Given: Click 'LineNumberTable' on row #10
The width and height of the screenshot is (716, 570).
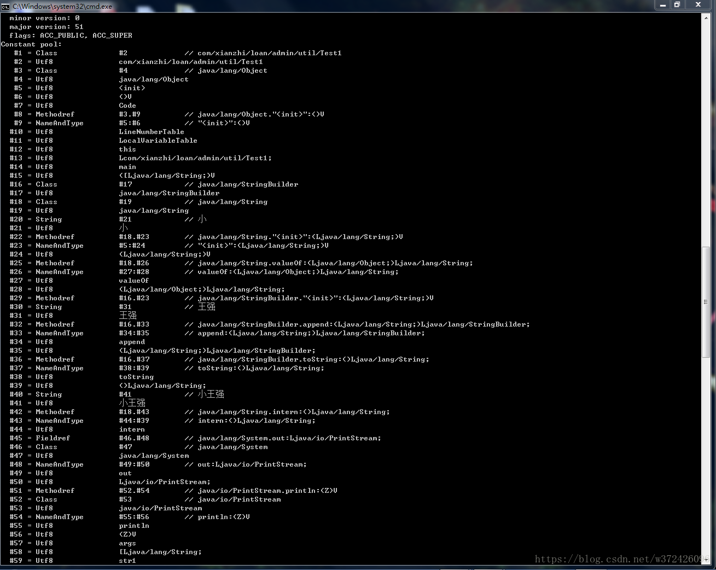Looking at the screenshot, I should click(x=152, y=132).
